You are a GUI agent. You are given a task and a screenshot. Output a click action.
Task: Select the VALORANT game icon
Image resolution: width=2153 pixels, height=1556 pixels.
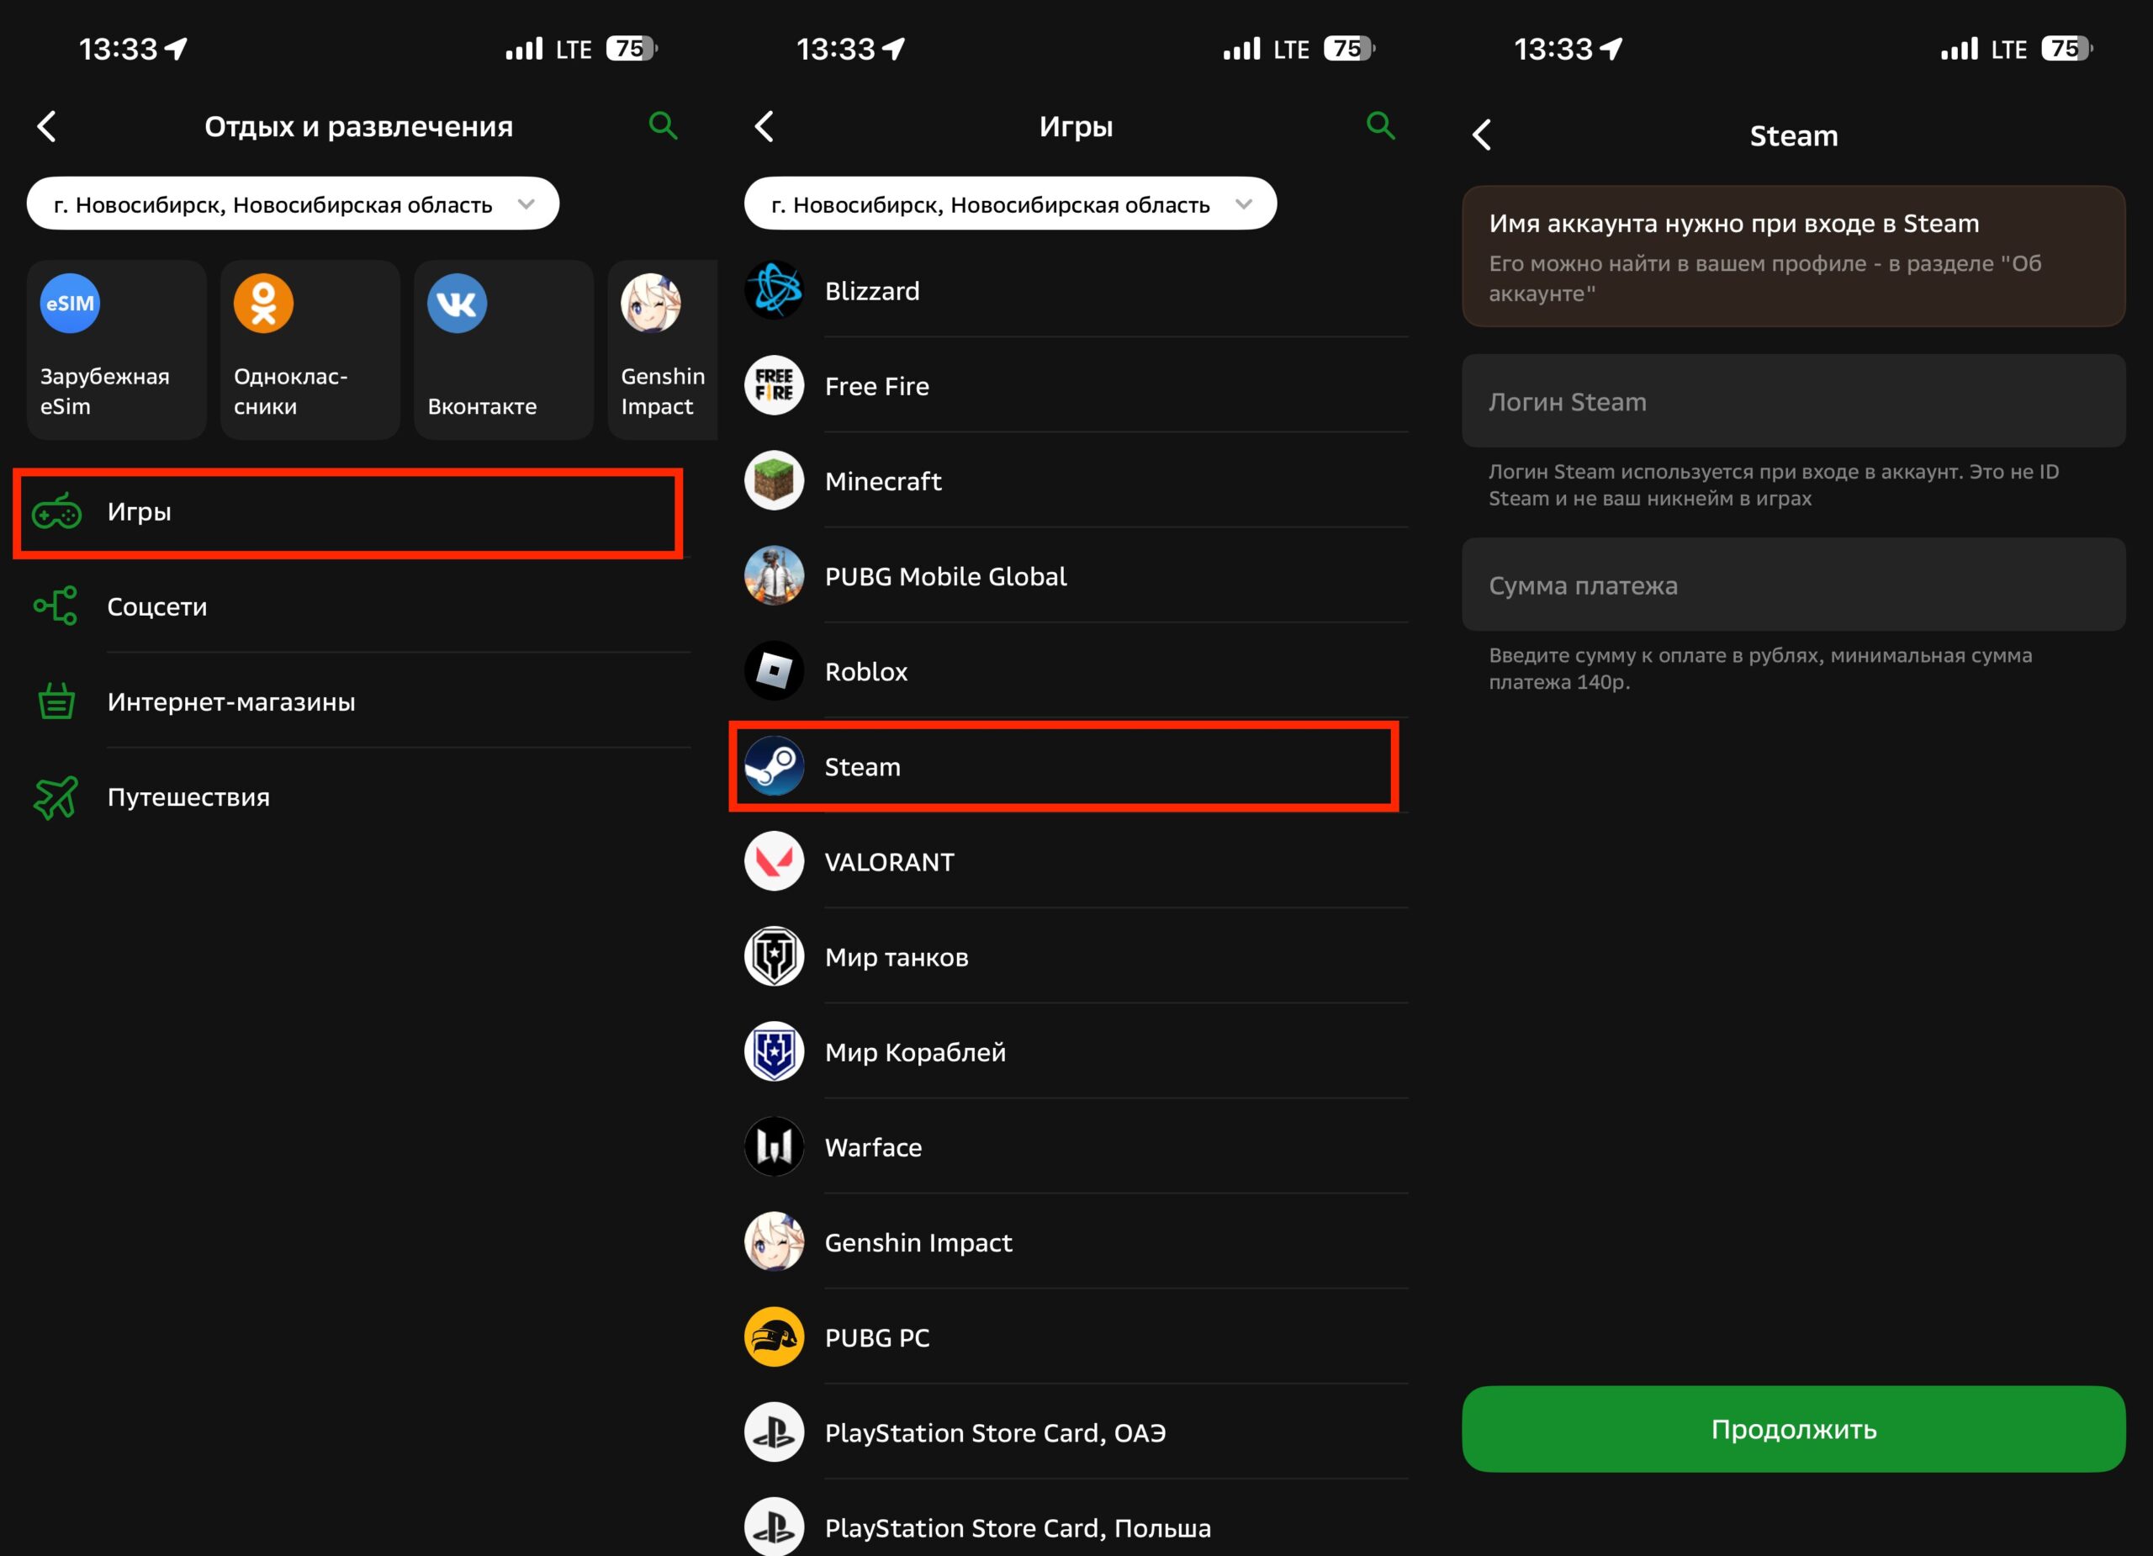(x=774, y=861)
